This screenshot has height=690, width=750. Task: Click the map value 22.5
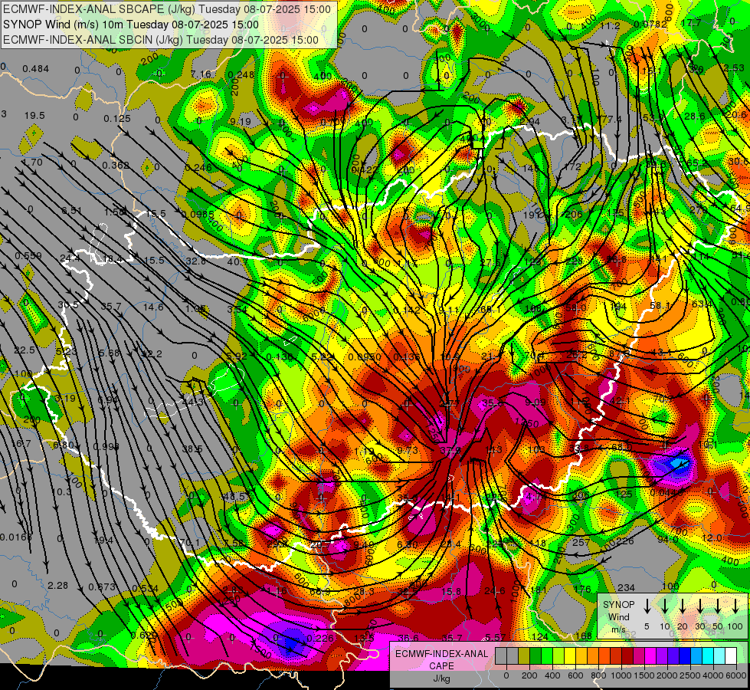(25, 350)
